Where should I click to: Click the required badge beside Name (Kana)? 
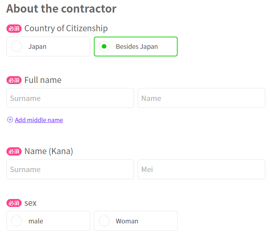[14, 152]
